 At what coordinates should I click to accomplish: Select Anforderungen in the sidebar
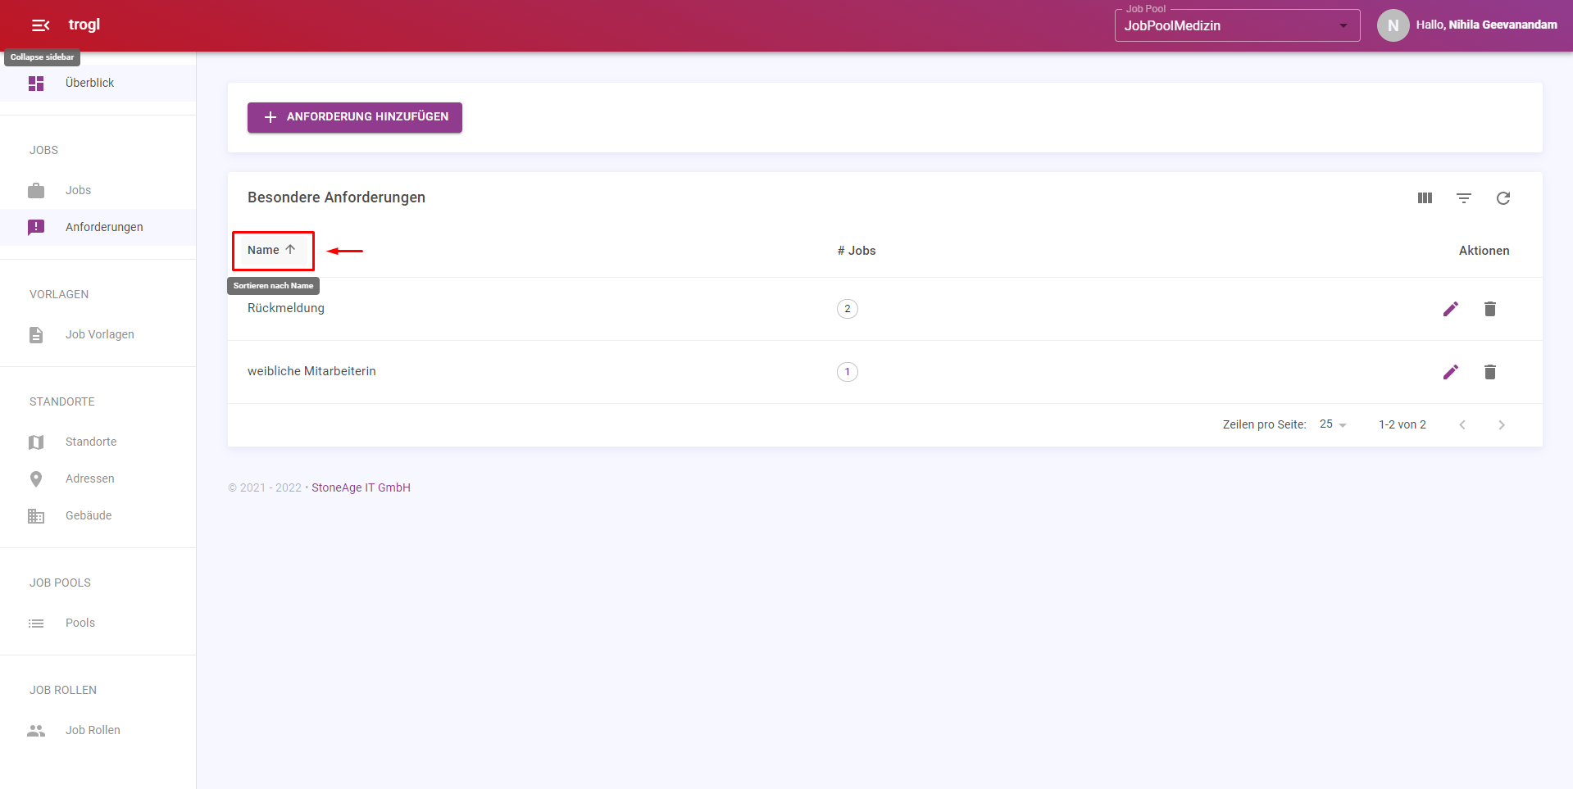click(98, 228)
